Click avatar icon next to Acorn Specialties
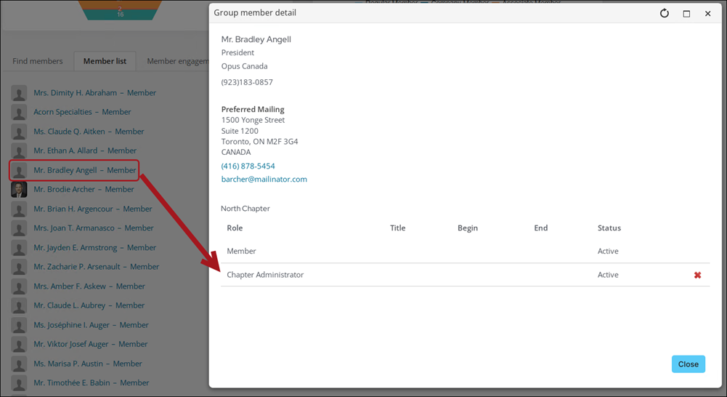 pyautogui.click(x=19, y=113)
